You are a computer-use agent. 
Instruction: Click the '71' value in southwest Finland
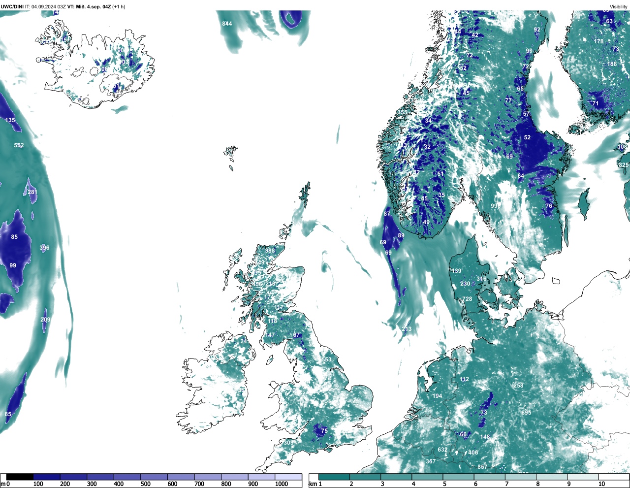pyautogui.click(x=596, y=103)
